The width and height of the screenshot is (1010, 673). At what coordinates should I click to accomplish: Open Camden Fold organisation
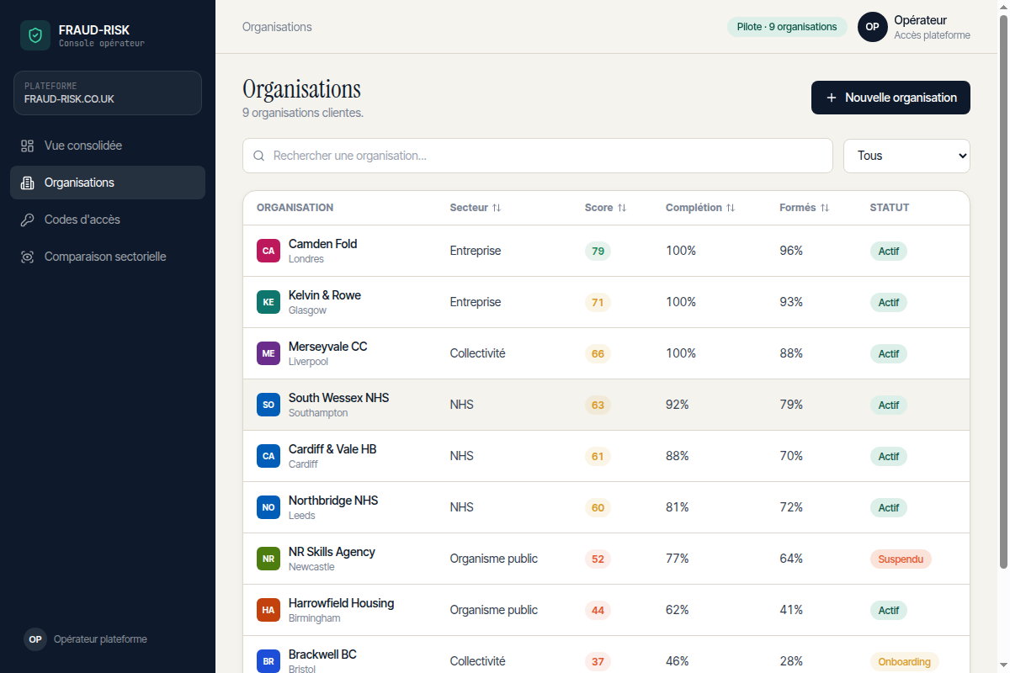(606, 251)
